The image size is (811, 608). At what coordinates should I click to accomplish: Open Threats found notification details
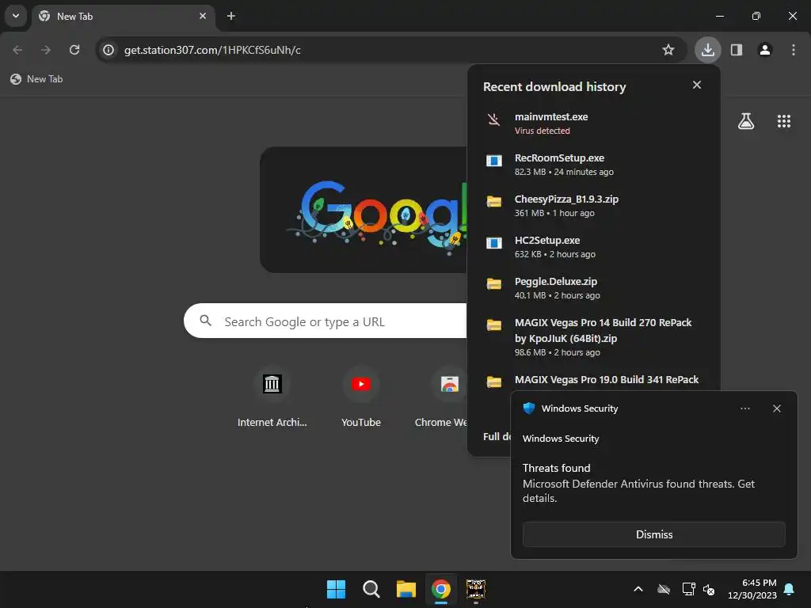click(639, 483)
